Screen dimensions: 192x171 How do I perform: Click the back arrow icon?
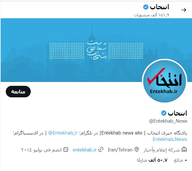(184, 10)
